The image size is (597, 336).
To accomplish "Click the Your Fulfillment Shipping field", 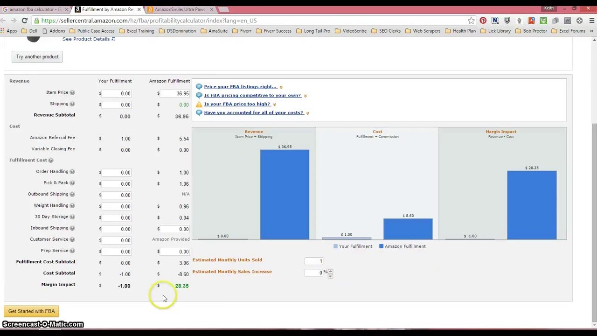I will pyautogui.click(x=117, y=105).
